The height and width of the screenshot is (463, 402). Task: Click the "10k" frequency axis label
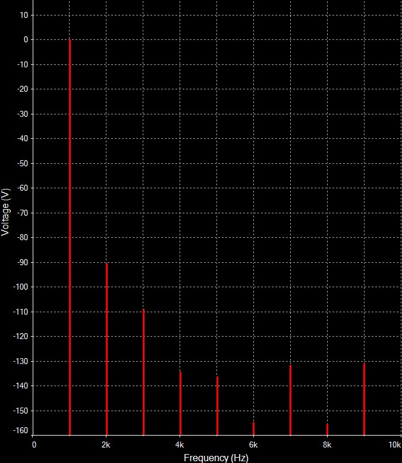pyautogui.click(x=395, y=445)
